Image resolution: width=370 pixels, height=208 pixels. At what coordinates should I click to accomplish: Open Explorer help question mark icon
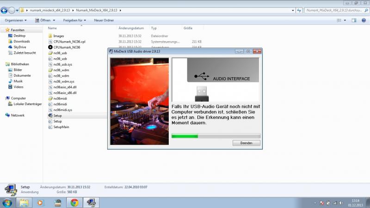[x=364, y=20]
